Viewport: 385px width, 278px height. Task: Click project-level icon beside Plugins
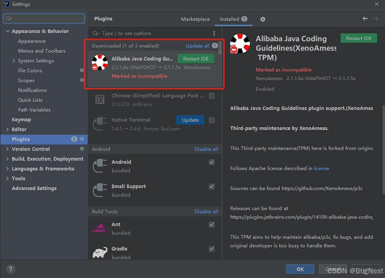(x=82, y=139)
